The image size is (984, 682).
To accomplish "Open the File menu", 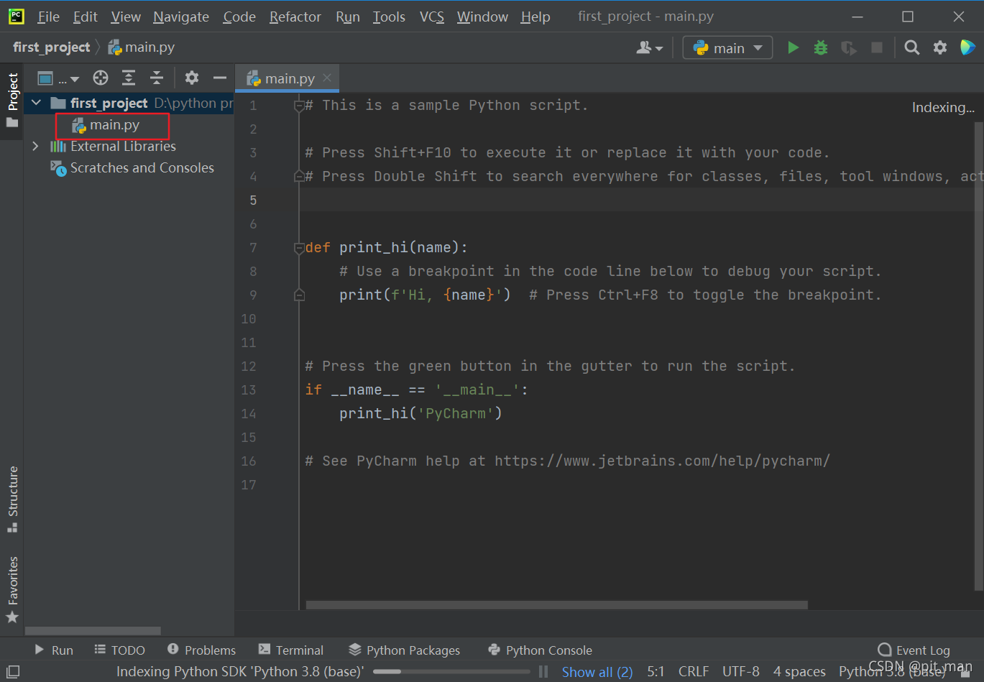I will coord(48,17).
